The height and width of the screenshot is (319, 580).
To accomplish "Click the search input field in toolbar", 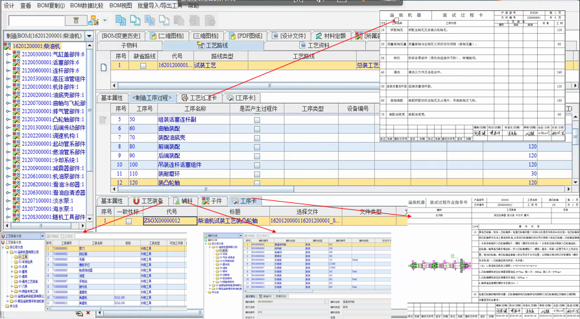I will coord(38,21).
